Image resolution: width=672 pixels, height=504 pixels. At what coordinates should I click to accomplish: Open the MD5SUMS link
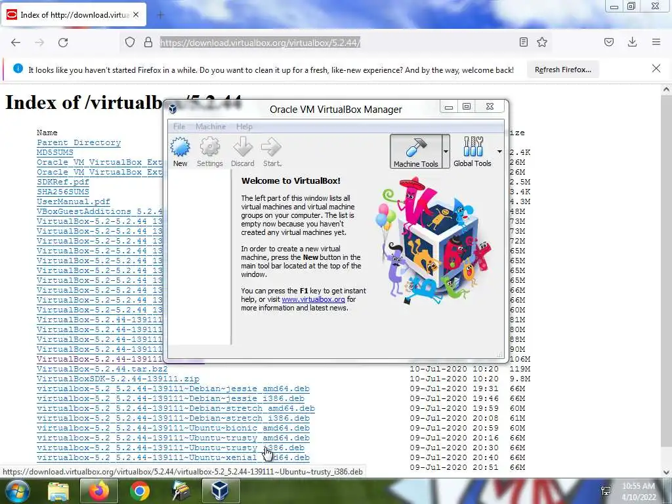point(55,152)
